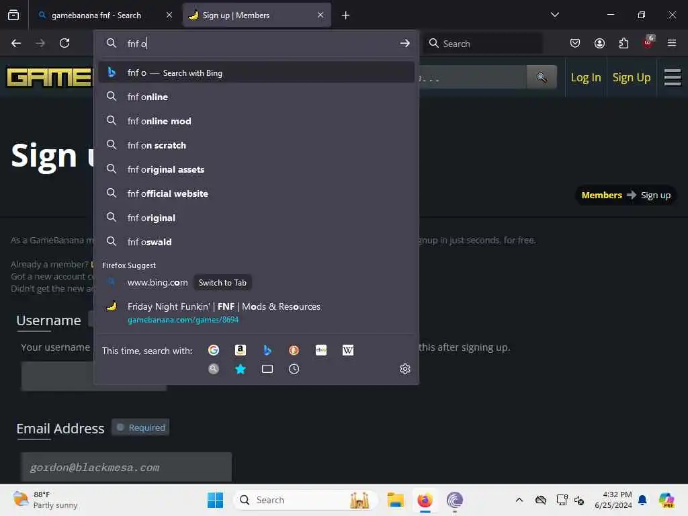
Task: Close the Sign up | Members tab
Action: 320,15
